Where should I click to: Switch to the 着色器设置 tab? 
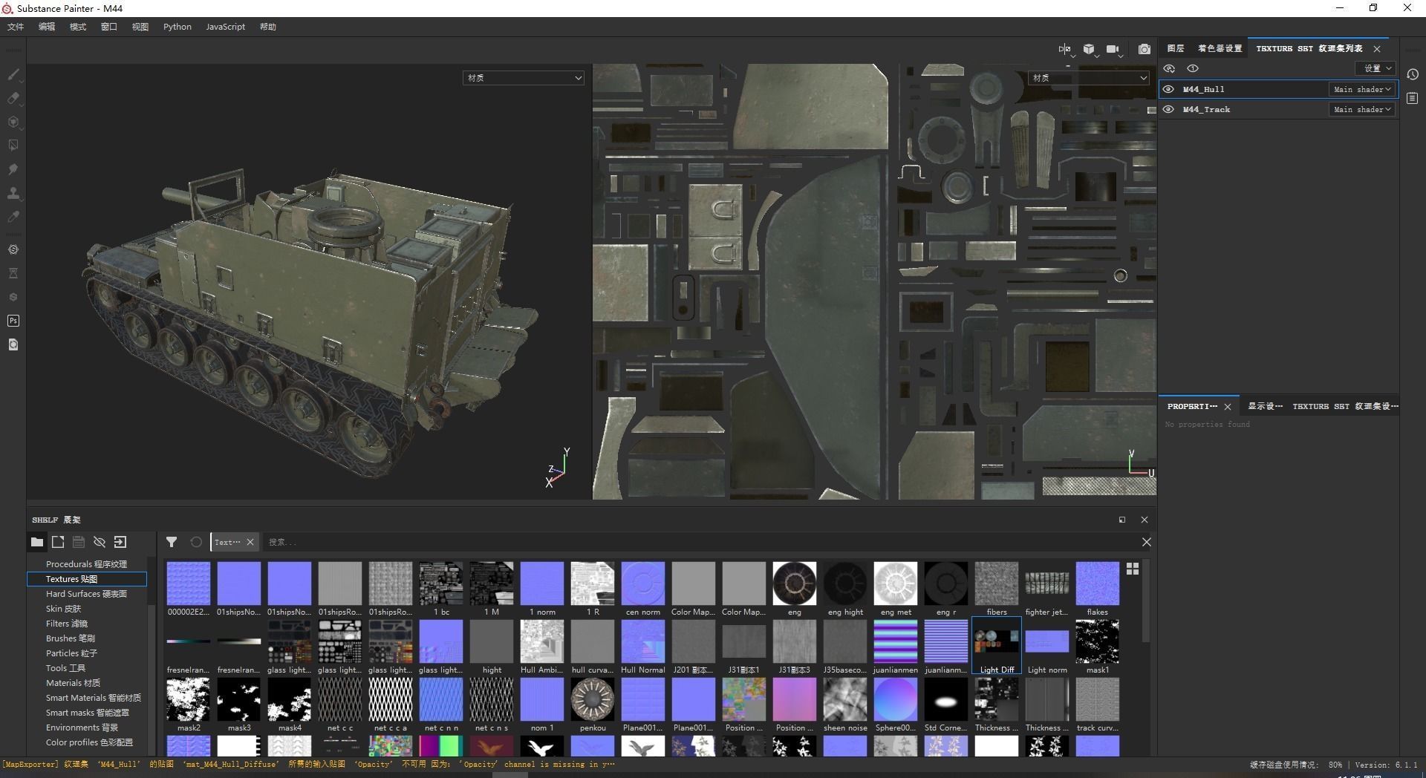[1220, 48]
